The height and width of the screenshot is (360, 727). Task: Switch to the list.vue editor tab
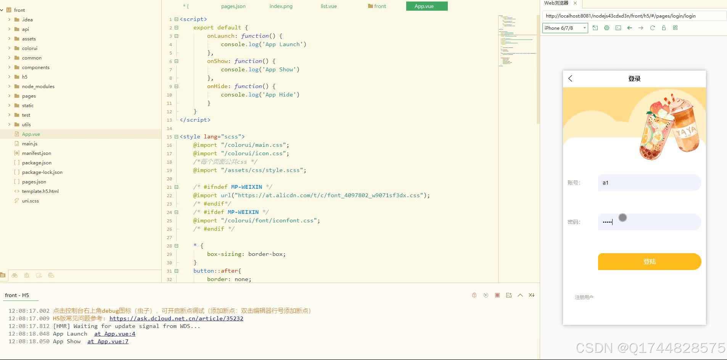pos(328,6)
